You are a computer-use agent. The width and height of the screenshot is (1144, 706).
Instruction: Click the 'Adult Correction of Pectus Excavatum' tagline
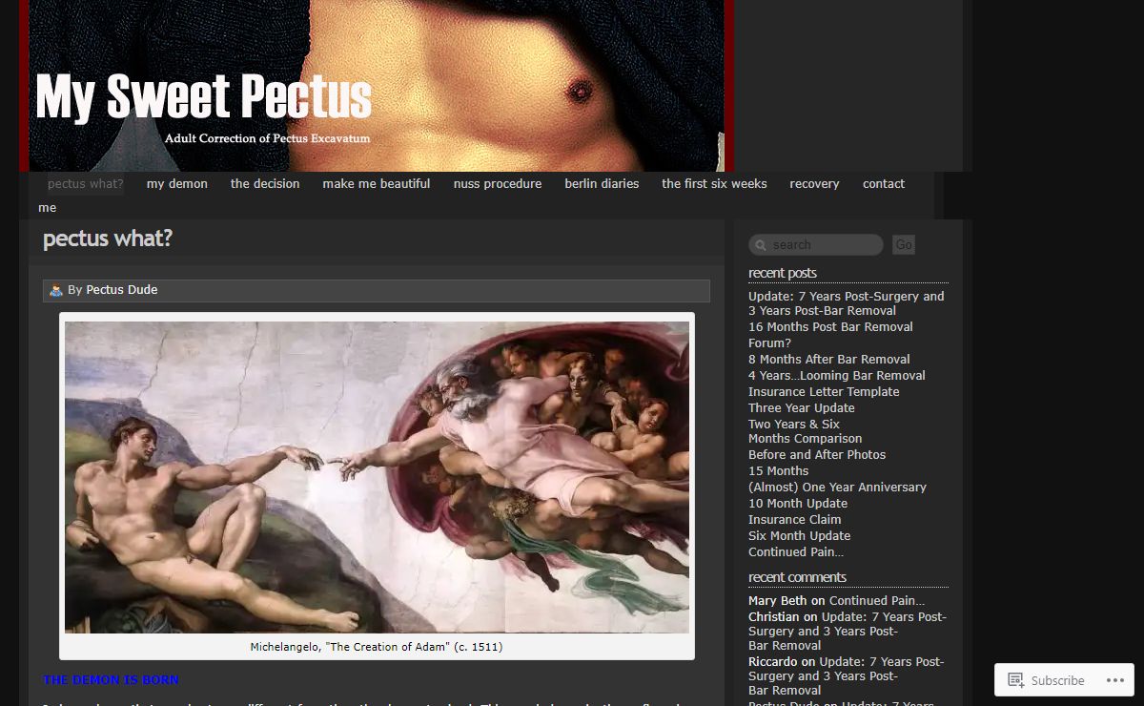click(x=267, y=138)
